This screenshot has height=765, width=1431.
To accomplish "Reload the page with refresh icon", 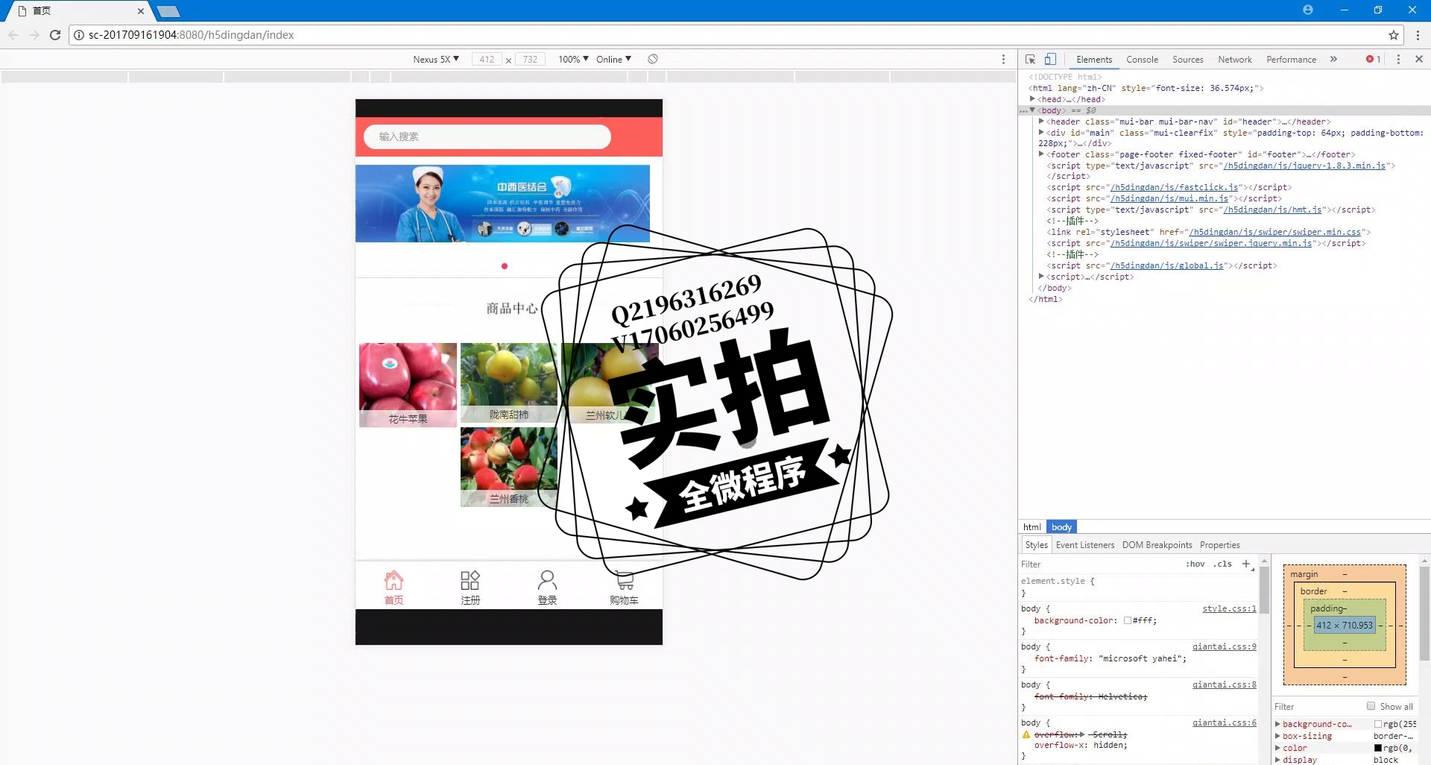I will click(x=55, y=35).
